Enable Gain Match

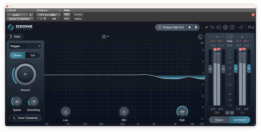240,120
